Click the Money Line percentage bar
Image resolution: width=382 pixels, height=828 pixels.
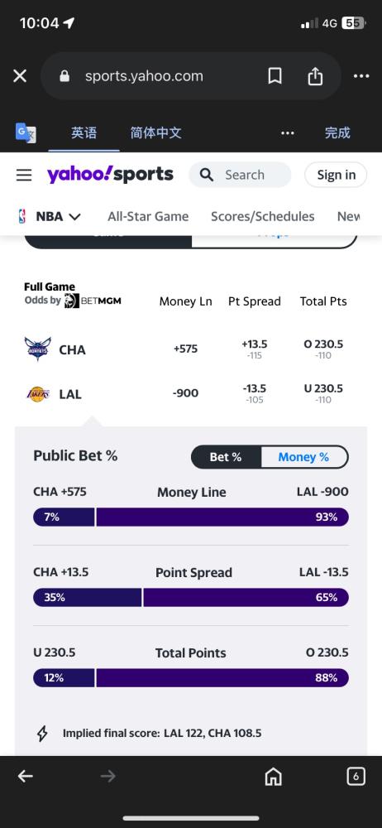(x=191, y=517)
